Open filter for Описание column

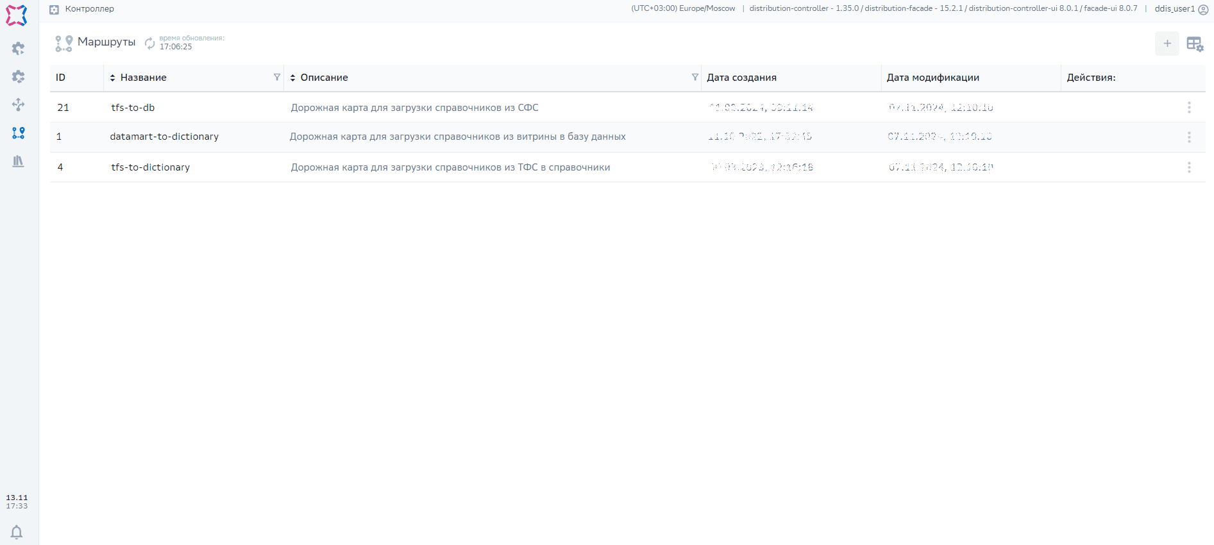(x=695, y=77)
